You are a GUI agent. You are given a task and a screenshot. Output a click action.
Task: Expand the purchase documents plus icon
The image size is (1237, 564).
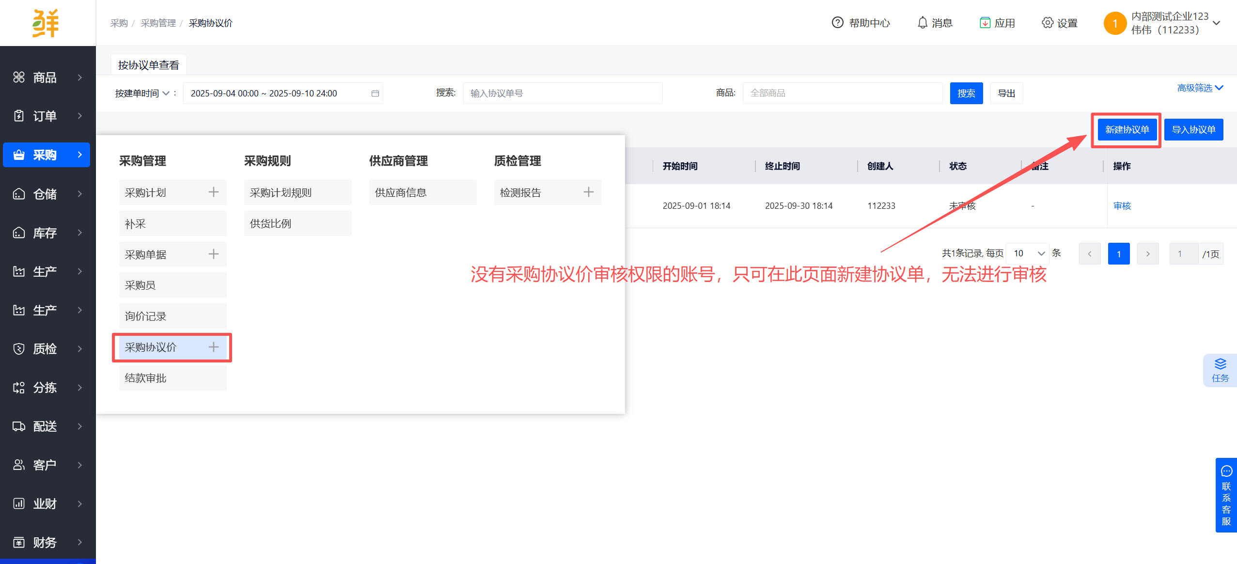coord(213,254)
